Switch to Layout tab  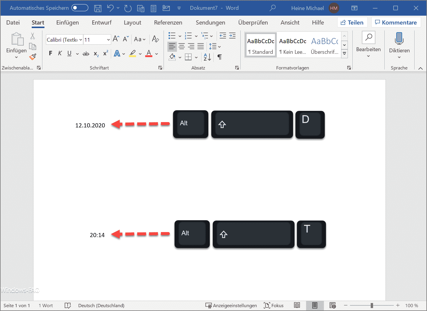click(132, 22)
